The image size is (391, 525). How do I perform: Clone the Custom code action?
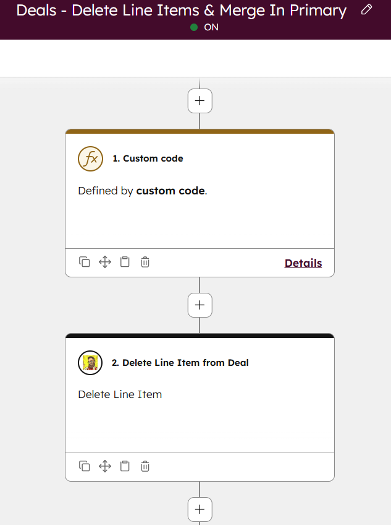click(85, 261)
